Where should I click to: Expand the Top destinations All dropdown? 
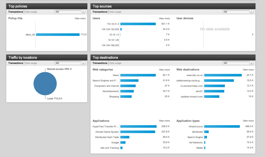pos(238,63)
